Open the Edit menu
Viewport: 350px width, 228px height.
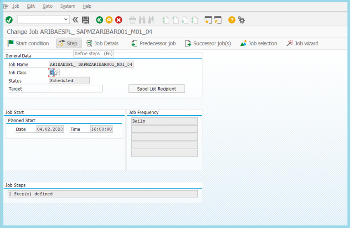[x=31, y=6]
